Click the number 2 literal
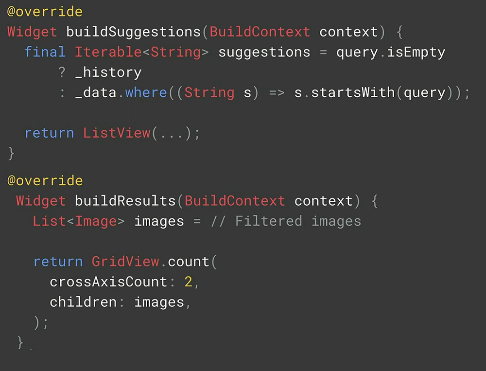Screen dimensions: 486x371 (x=188, y=282)
